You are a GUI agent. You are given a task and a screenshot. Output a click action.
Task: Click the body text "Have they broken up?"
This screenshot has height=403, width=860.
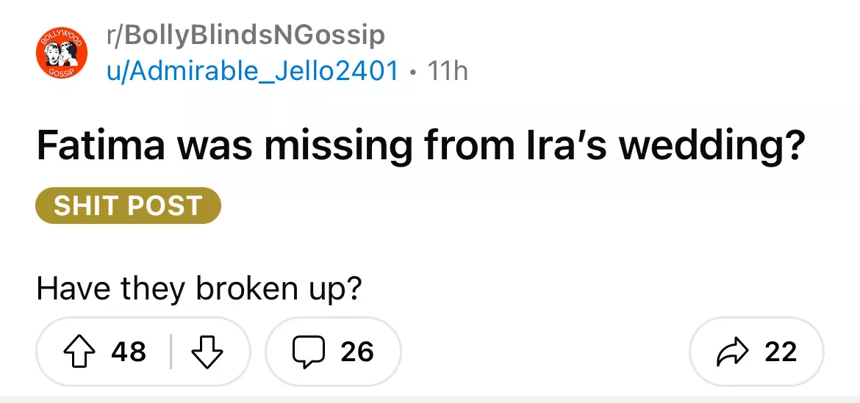199,288
